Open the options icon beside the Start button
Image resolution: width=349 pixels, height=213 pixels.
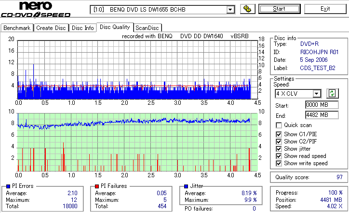click(x=247, y=9)
